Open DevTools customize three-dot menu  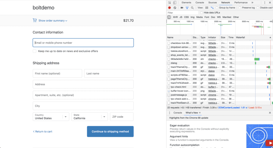265,3
